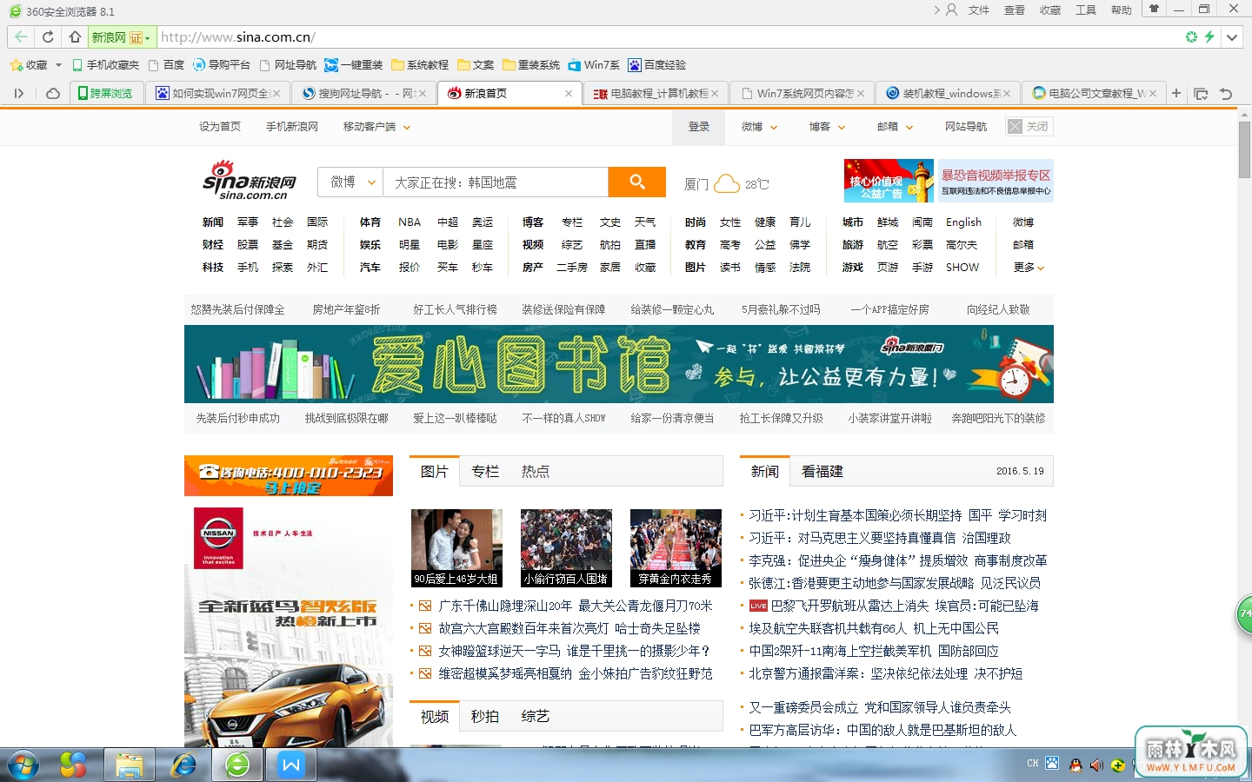Open the 百度经验 bookmark

[657, 65]
